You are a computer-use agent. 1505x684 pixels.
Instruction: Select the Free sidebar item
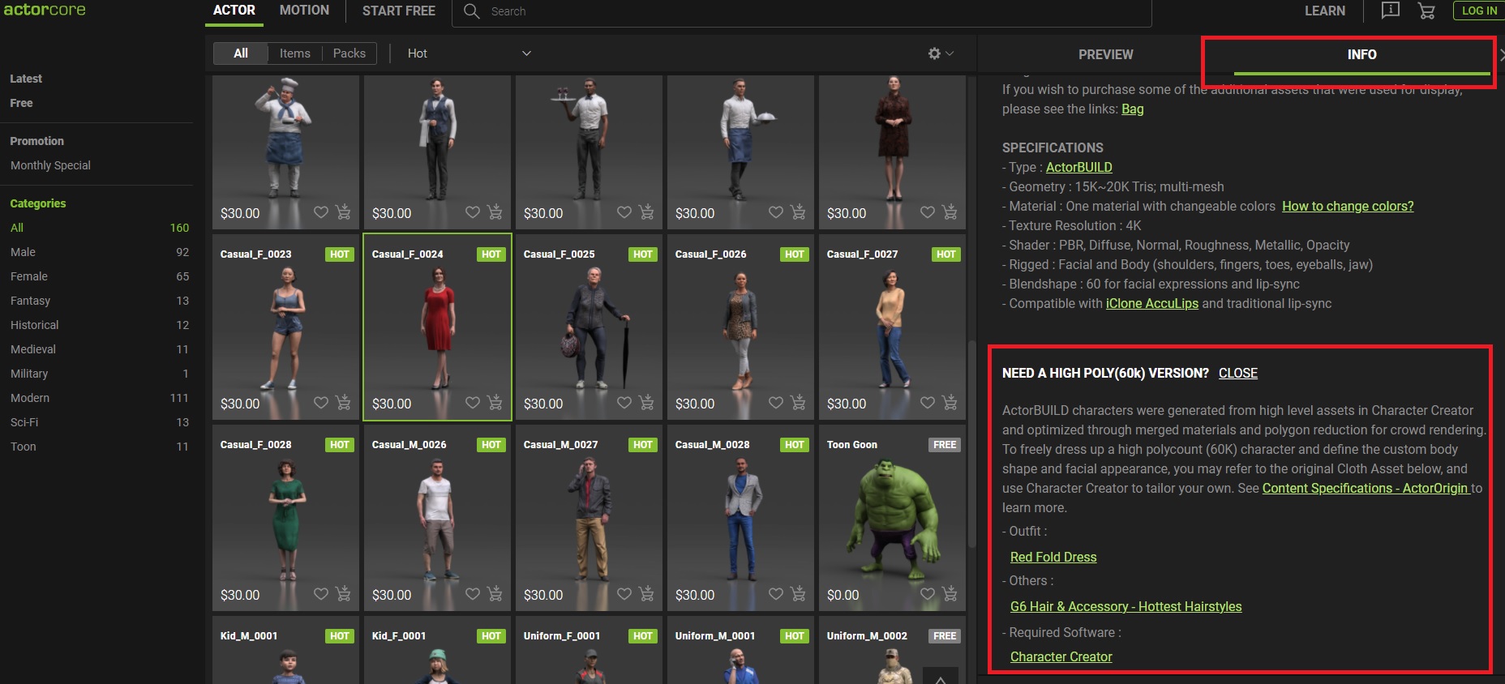21,103
